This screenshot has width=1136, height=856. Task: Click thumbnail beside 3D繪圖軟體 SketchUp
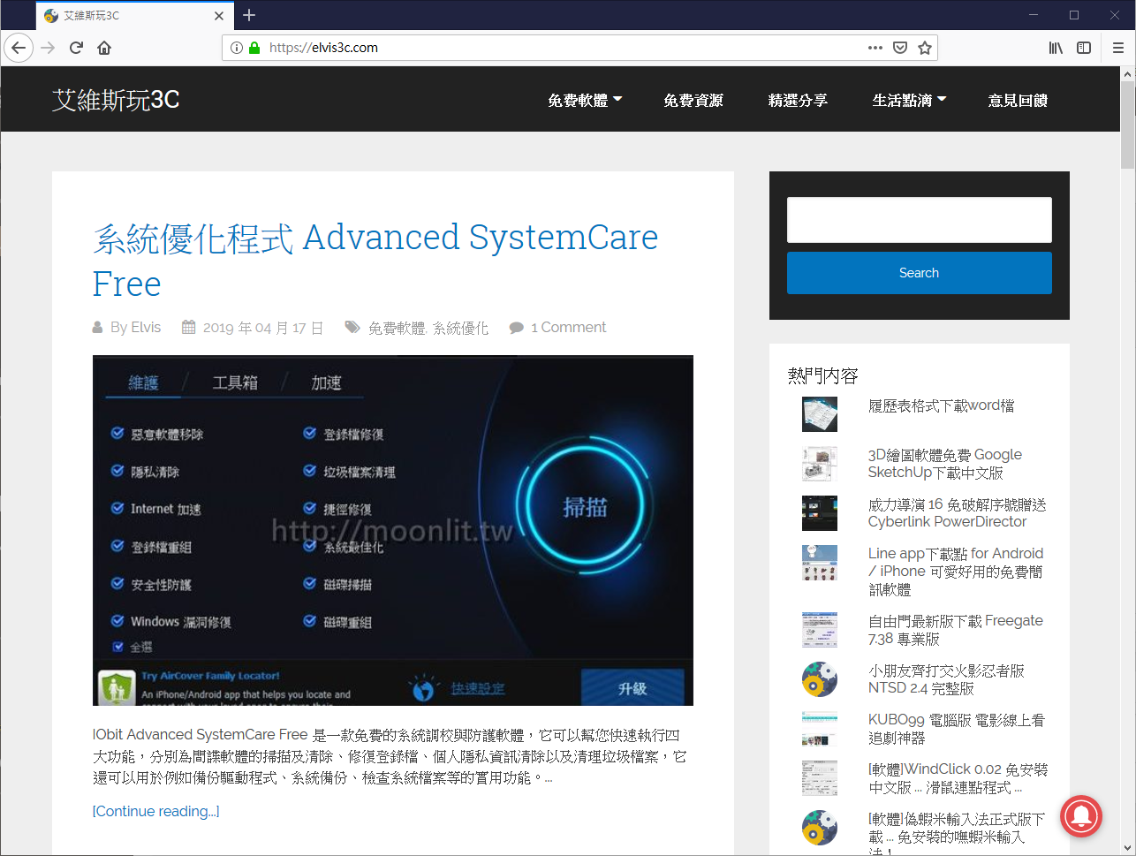point(819,464)
